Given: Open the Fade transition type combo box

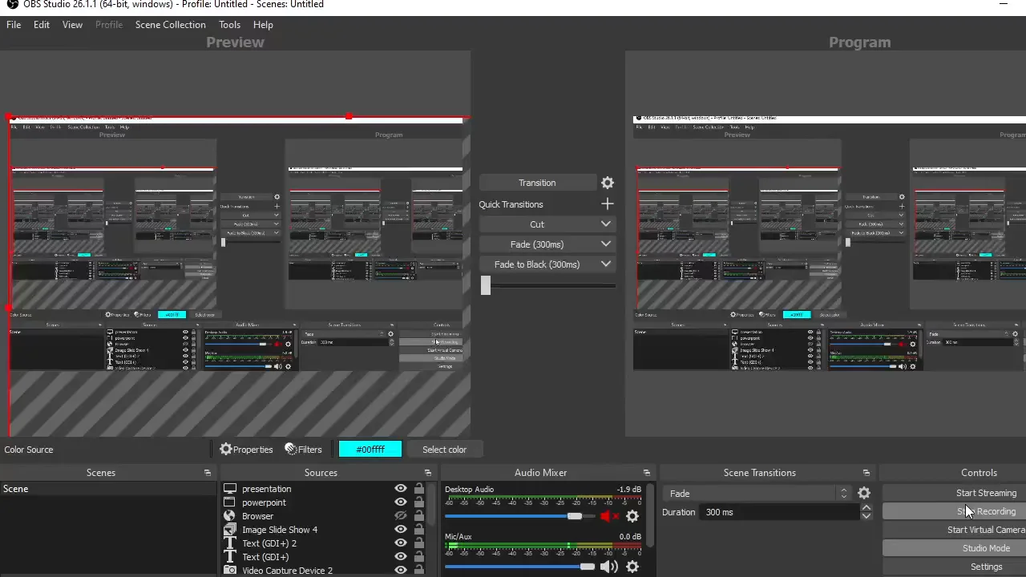Looking at the screenshot, I should point(757,494).
